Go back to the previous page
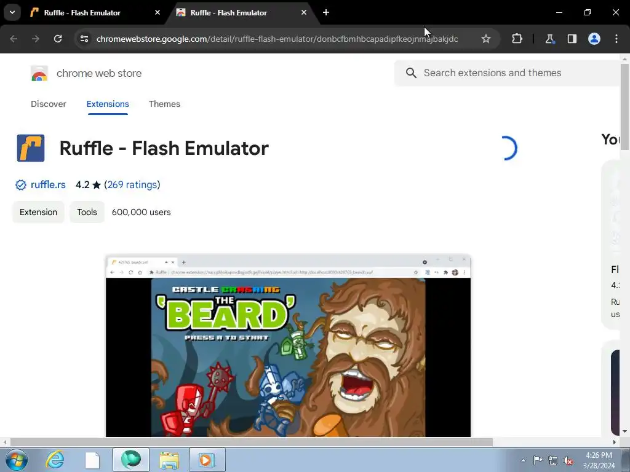 tap(14, 39)
